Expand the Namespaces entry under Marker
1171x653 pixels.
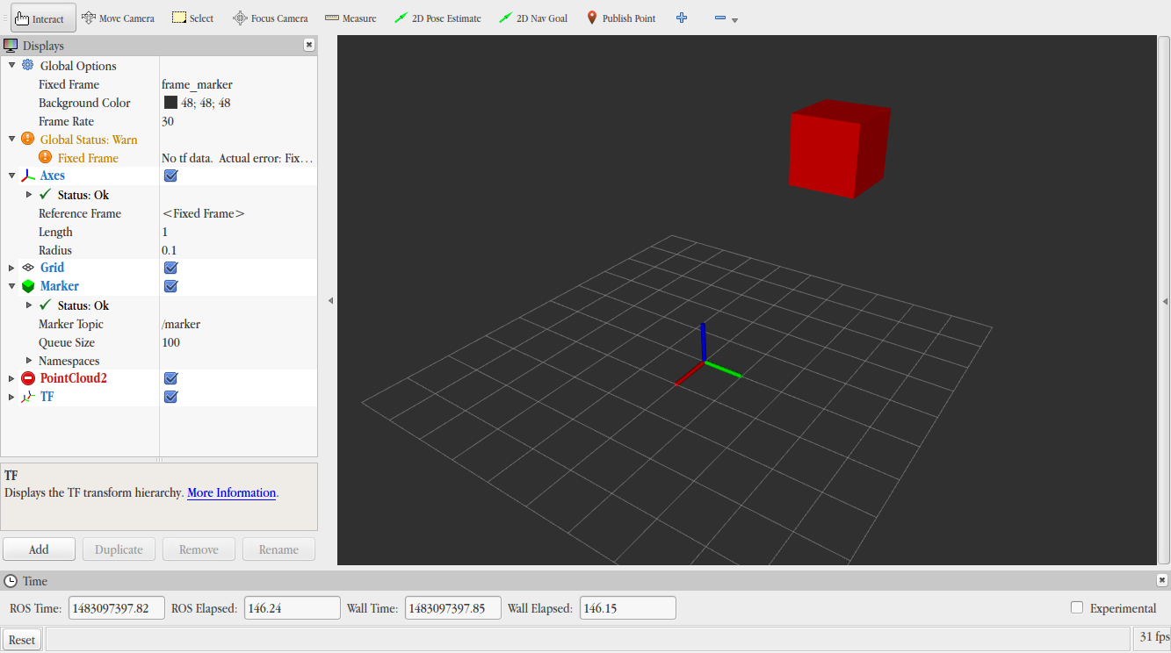click(x=29, y=361)
